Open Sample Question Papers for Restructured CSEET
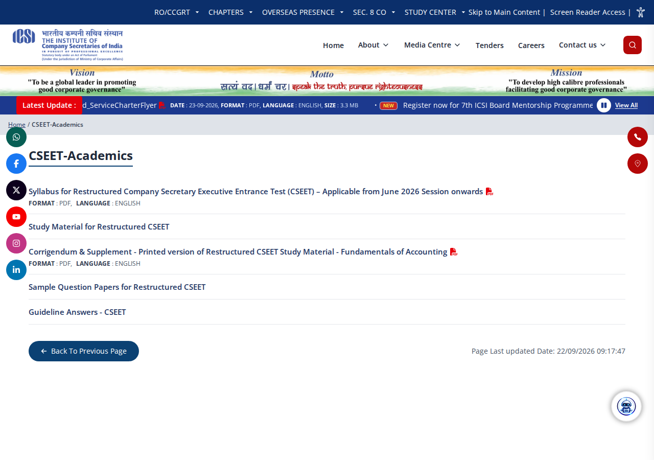Image resolution: width=654 pixels, height=460 pixels. (x=117, y=287)
